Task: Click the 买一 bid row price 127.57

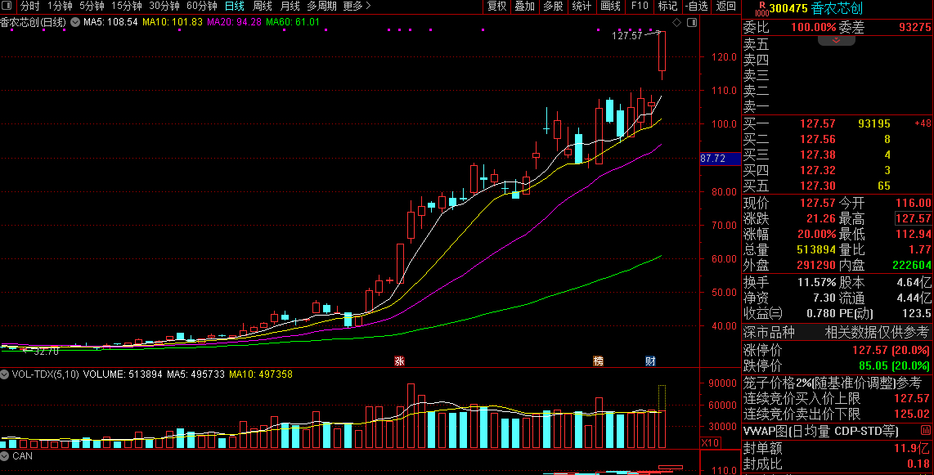Action: [x=817, y=123]
